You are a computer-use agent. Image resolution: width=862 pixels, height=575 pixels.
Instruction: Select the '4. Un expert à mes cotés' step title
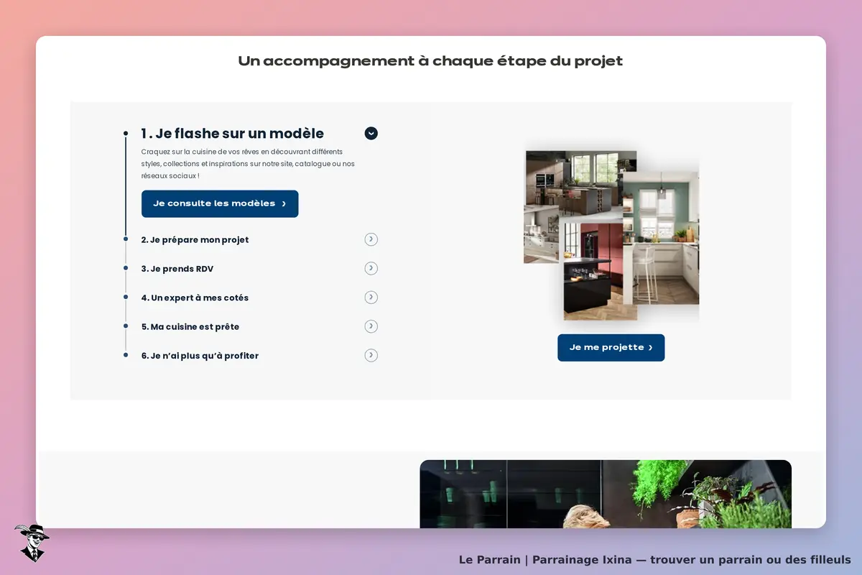[195, 298]
